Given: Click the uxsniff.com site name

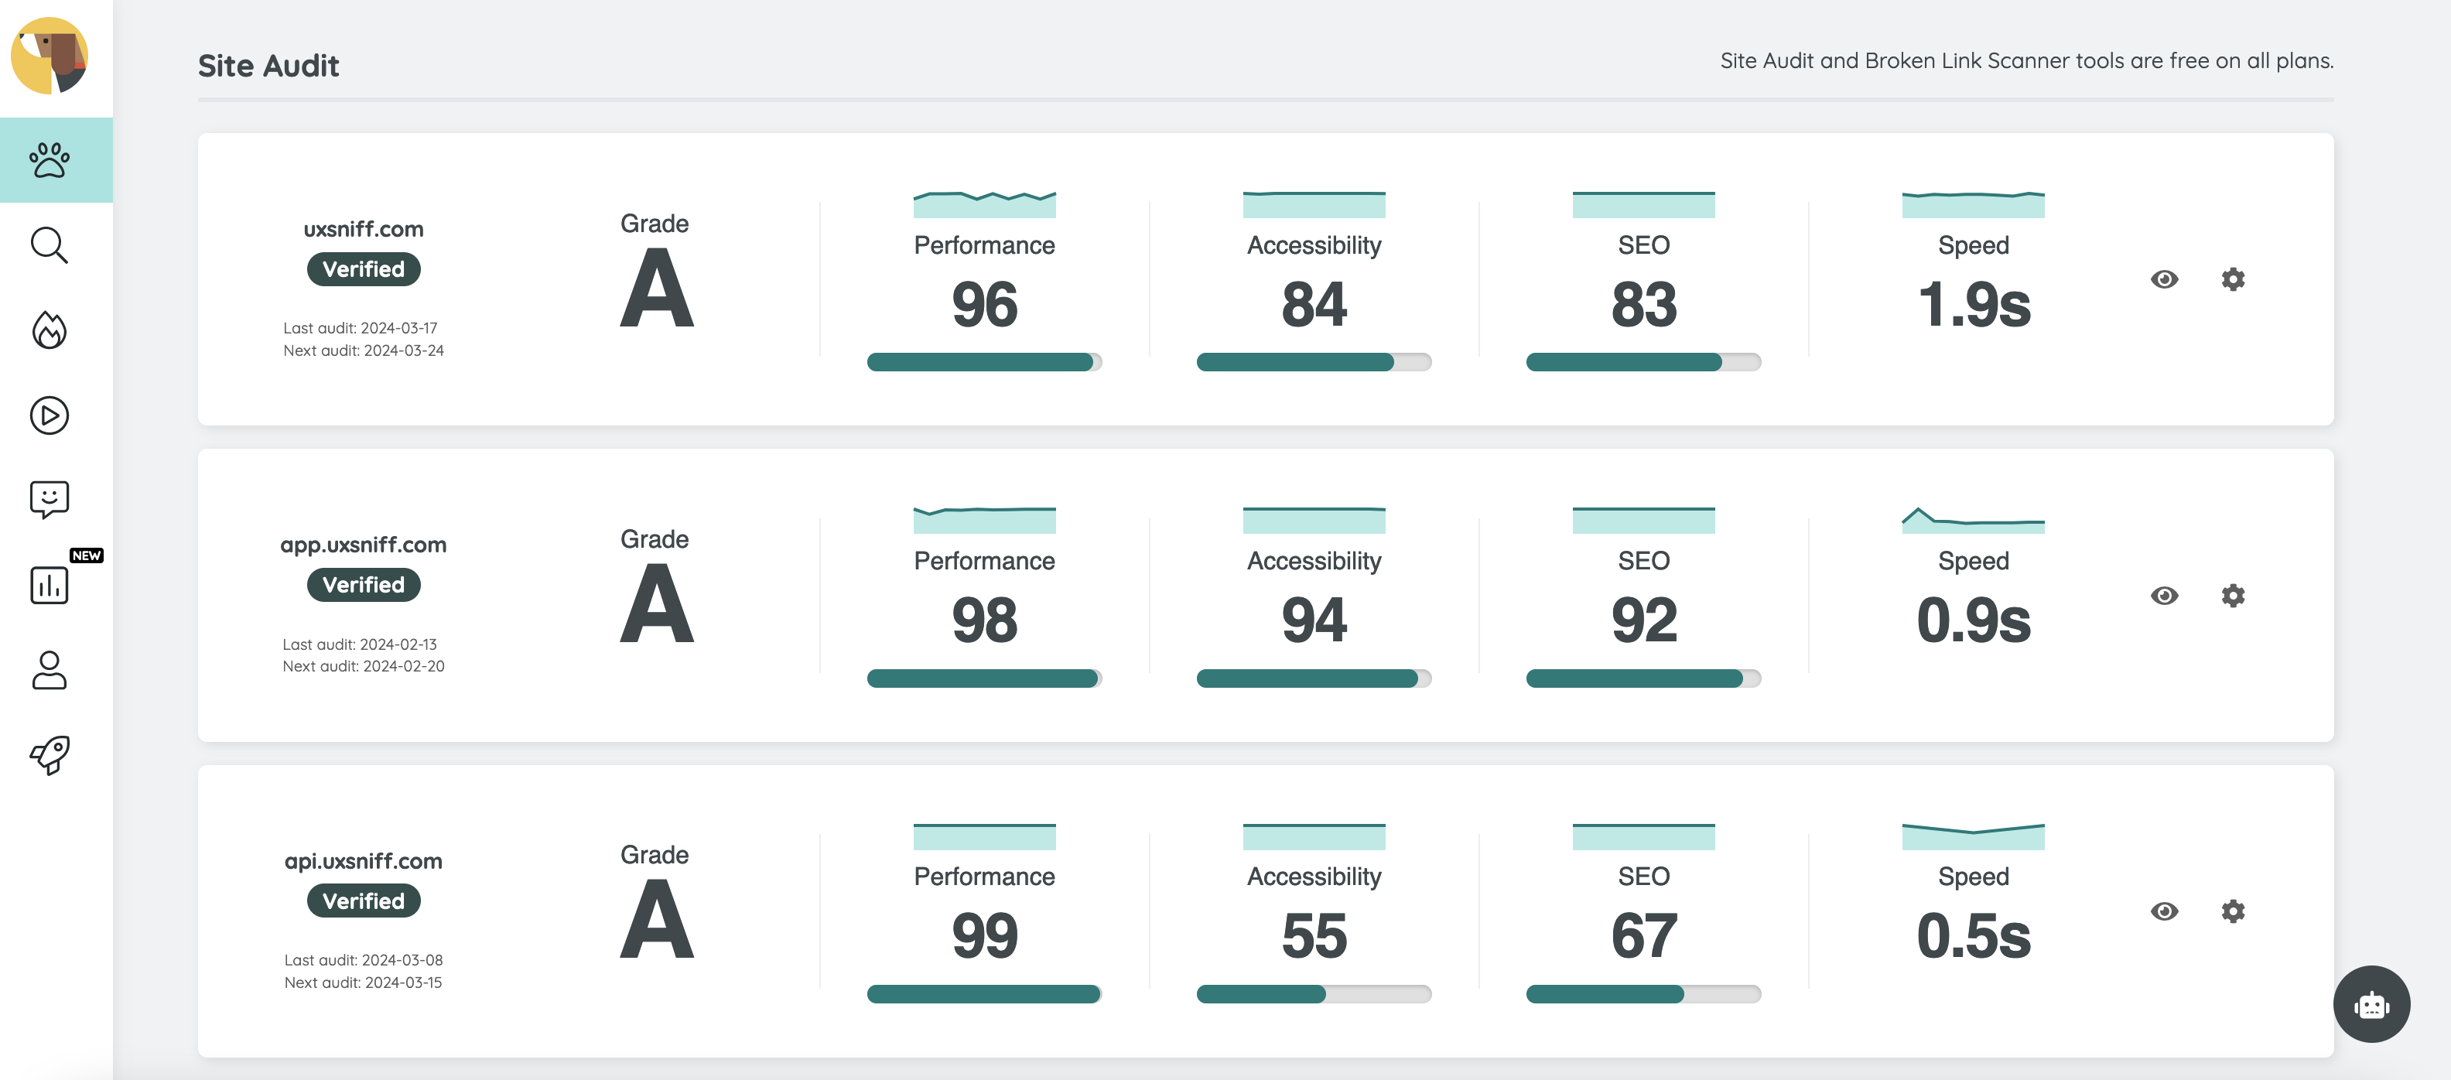Looking at the screenshot, I should coord(364,229).
